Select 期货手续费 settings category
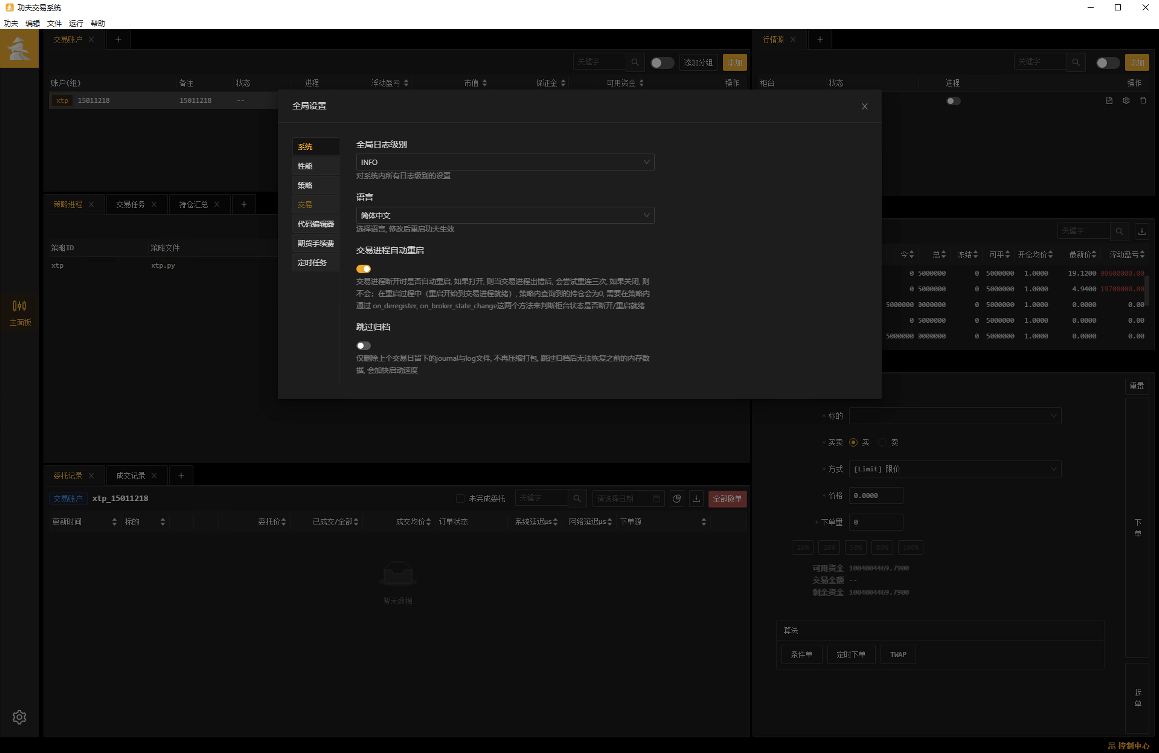The width and height of the screenshot is (1159, 753). pos(316,243)
